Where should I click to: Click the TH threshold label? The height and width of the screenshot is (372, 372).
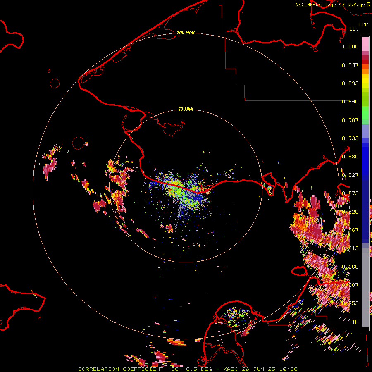click(355, 322)
